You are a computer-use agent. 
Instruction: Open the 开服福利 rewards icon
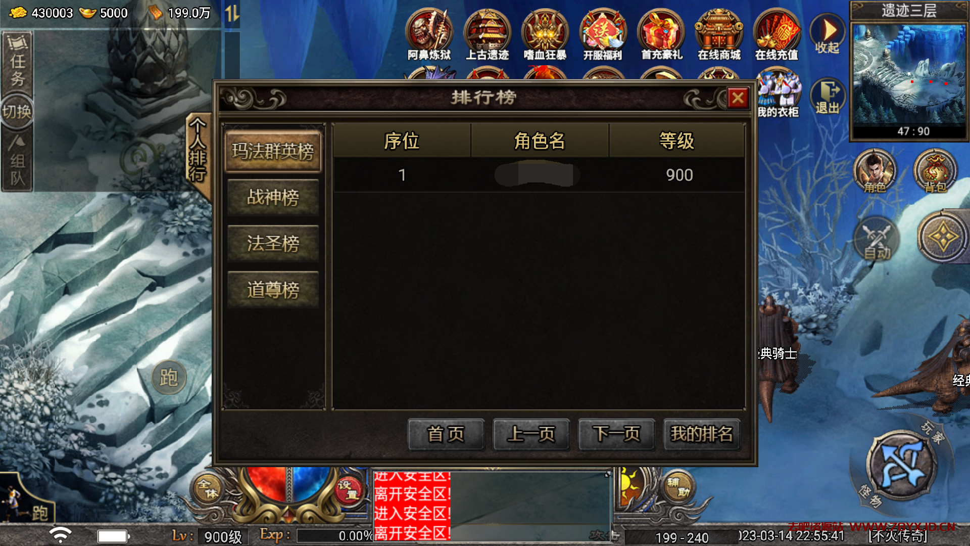[603, 34]
